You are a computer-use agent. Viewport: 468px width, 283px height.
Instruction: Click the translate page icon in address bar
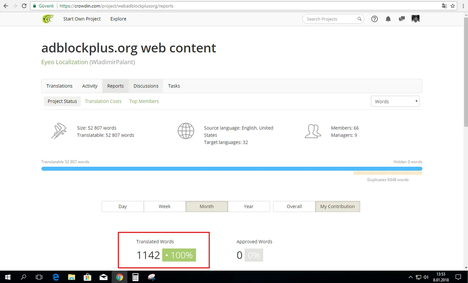coord(444,6)
